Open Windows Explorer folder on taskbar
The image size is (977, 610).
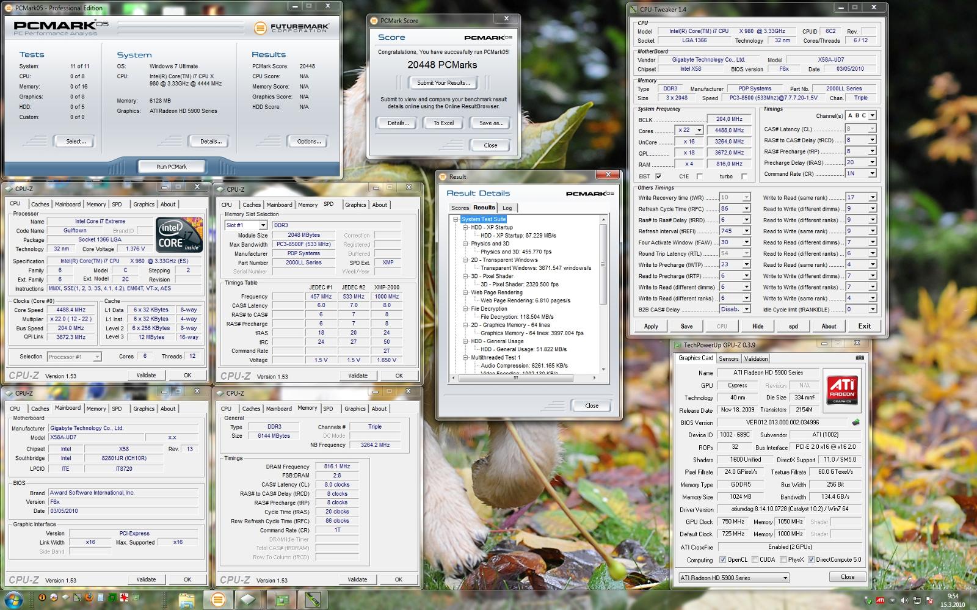(187, 600)
